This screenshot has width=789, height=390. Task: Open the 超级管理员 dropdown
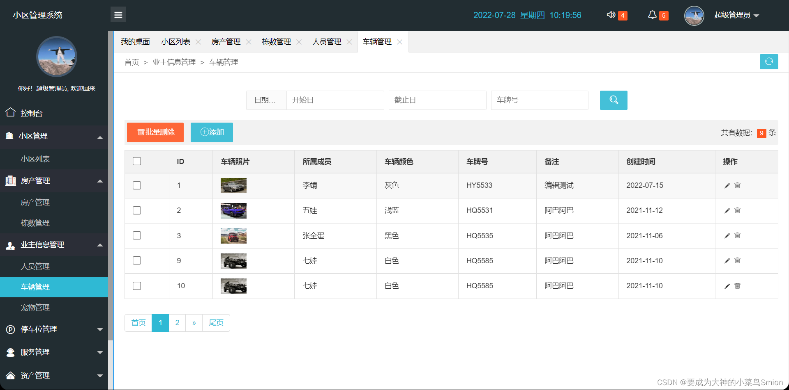point(736,15)
